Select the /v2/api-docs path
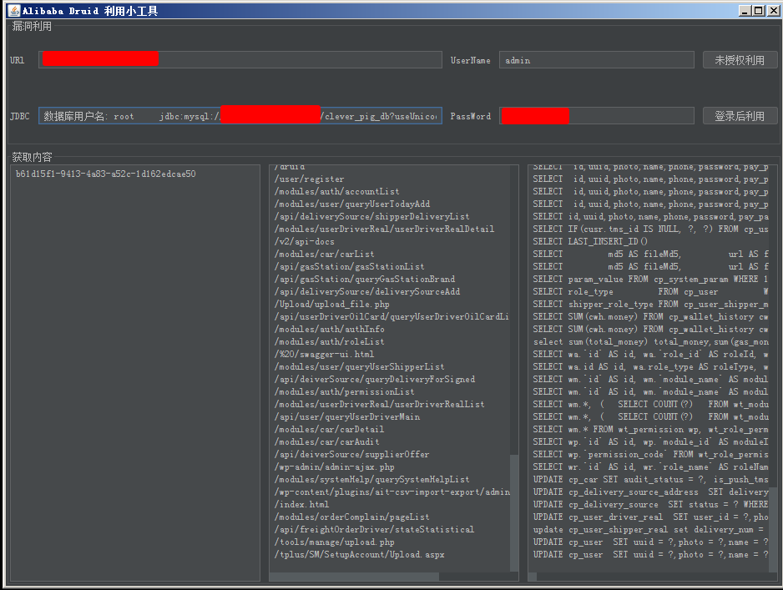Viewport: 783px width, 590px height. click(304, 241)
